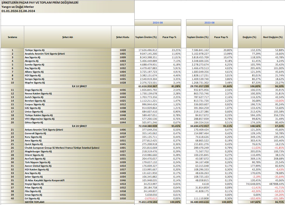Select 'Ankara Anonim Türk Sigorta Şirketi' cell
The height and width of the screenshot is (205, 285).
coord(67,130)
